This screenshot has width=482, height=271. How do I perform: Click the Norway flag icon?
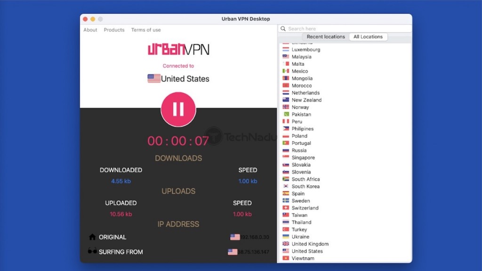pyautogui.click(x=286, y=107)
